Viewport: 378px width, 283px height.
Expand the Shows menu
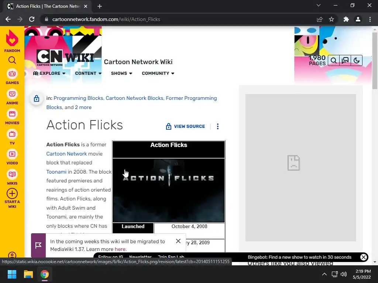[x=121, y=73]
